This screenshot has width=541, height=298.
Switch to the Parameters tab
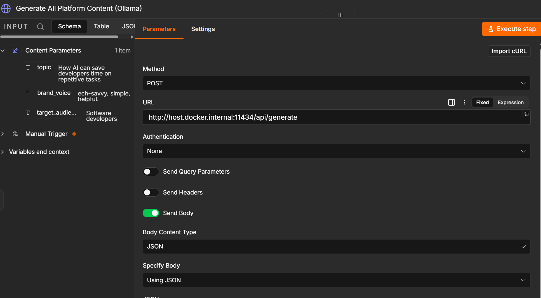159,29
